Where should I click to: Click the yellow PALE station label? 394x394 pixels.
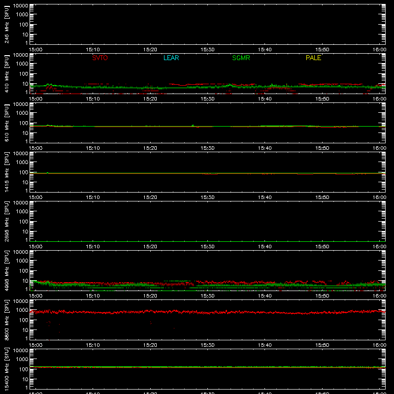(313, 58)
